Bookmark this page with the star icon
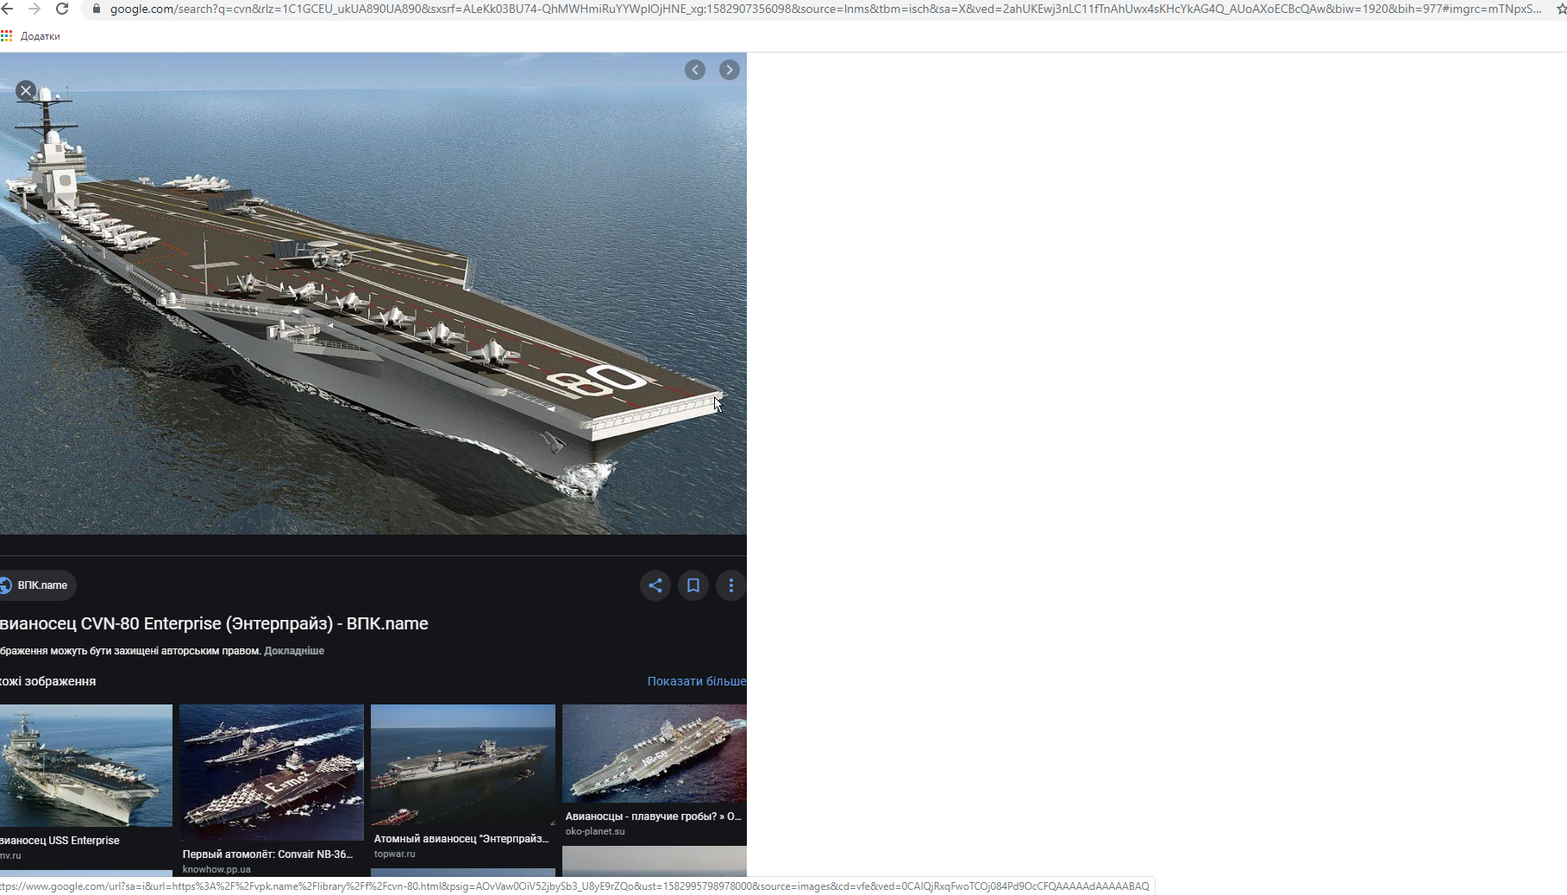This screenshot has height=895, width=1567. 1561,9
